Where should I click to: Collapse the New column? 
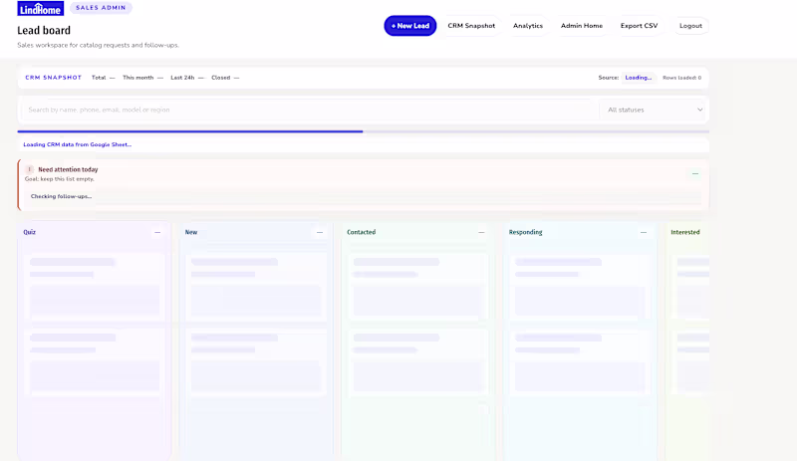(319, 232)
